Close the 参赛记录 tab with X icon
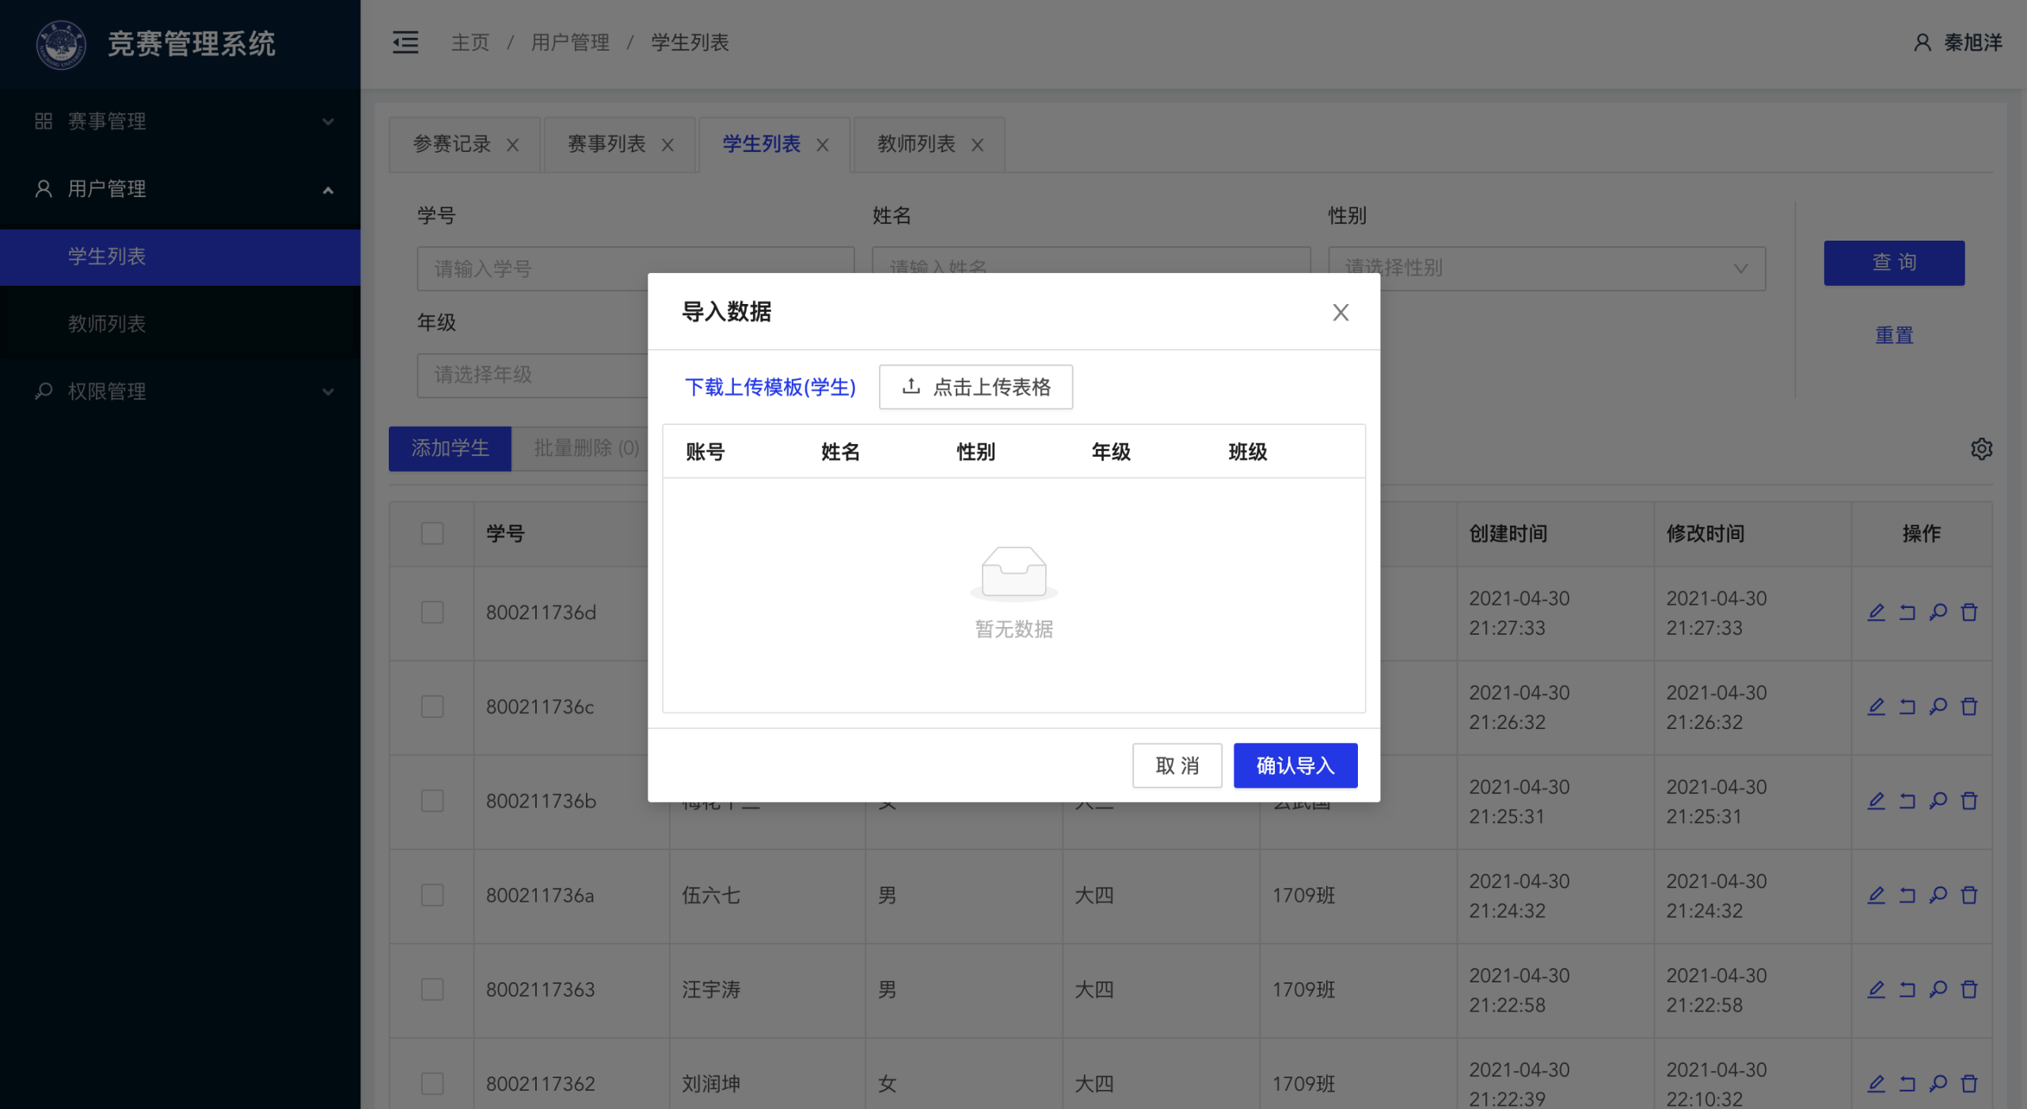 point(513,145)
